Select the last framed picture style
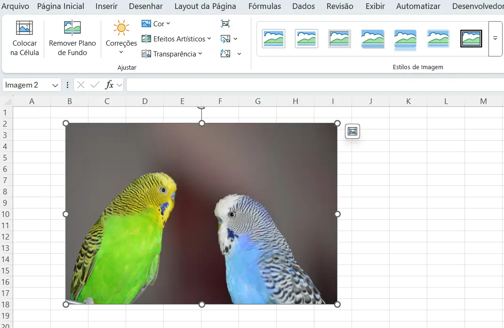This screenshot has width=504, height=328. (471, 39)
